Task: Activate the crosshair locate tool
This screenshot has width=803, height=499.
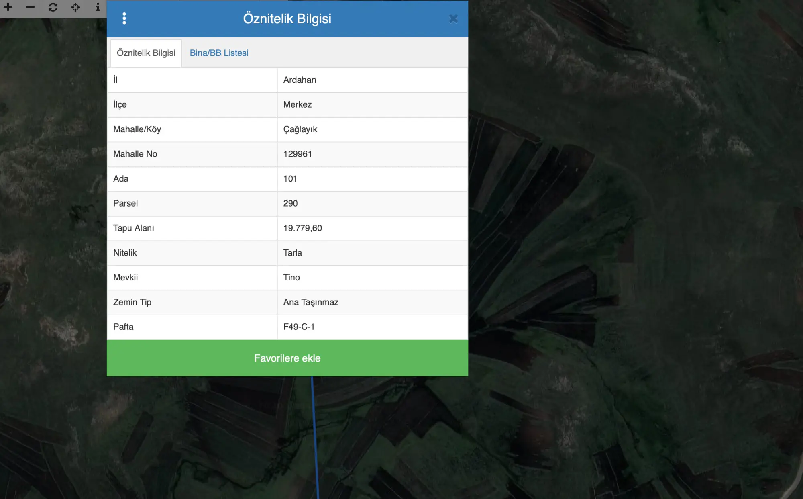Action: 75,7
